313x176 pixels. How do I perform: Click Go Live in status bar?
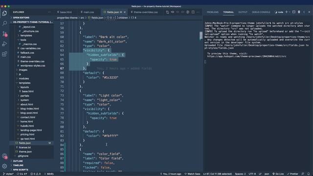278,174
